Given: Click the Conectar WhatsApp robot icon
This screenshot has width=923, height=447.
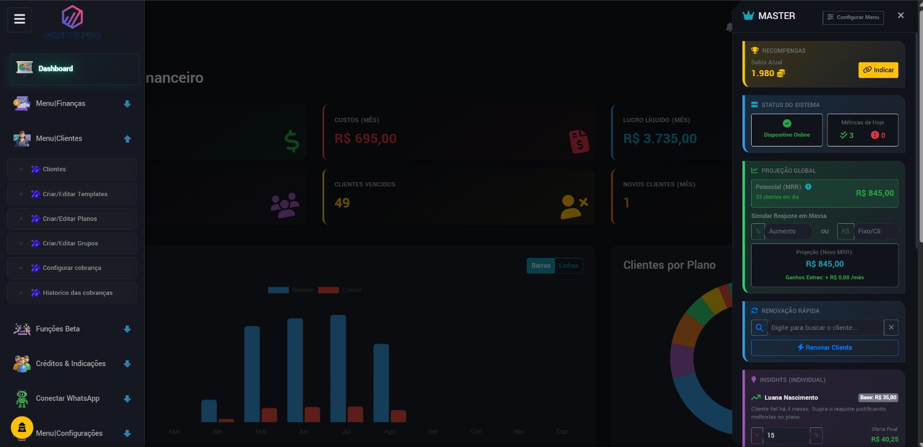Looking at the screenshot, I should click(x=22, y=399).
